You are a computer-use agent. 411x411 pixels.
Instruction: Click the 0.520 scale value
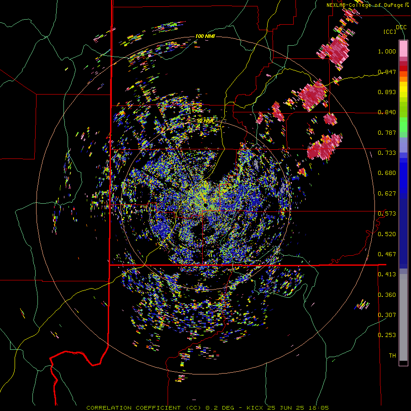387,234
